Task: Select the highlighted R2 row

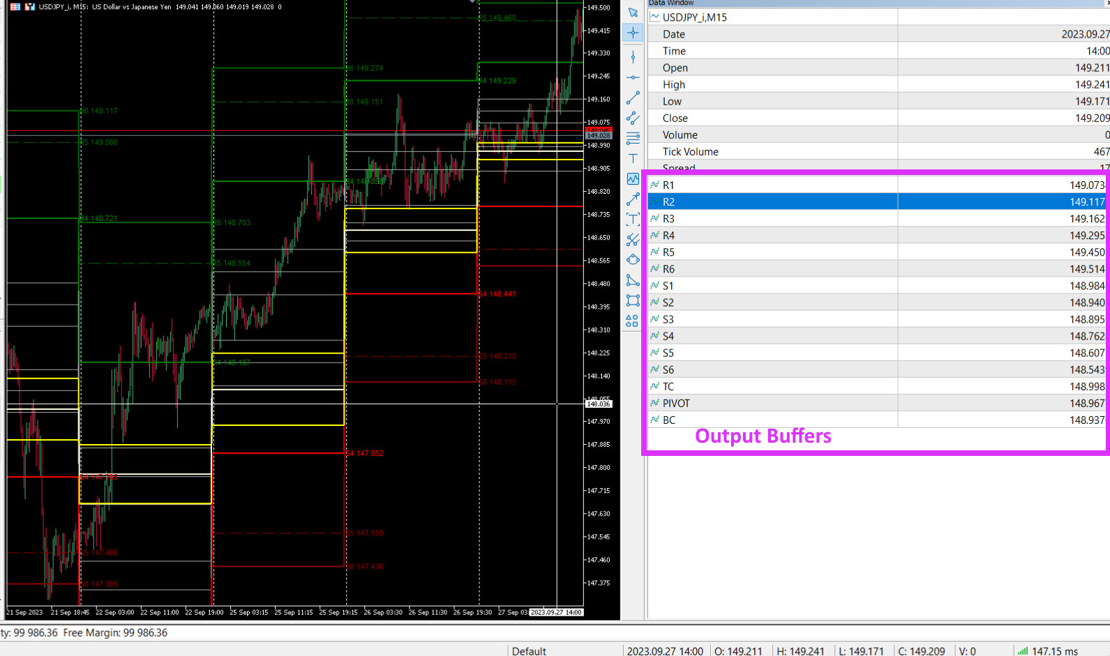Action: (x=878, y=201)
